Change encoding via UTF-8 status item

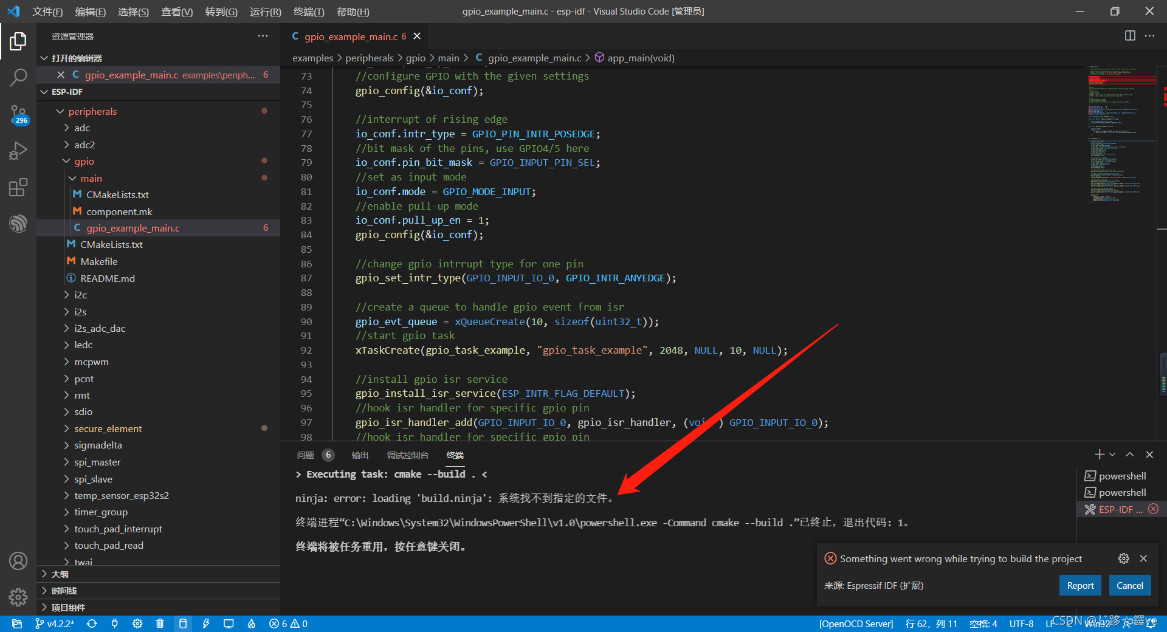(x=1022, y=623)
